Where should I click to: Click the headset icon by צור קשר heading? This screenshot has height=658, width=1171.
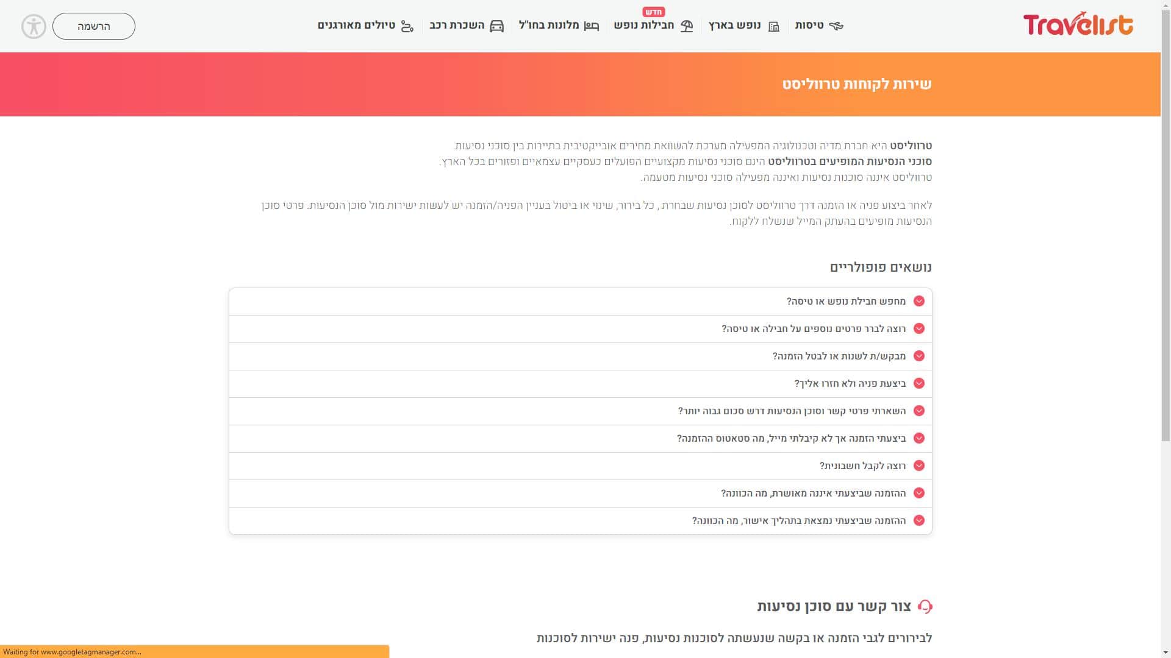(925, 607)
